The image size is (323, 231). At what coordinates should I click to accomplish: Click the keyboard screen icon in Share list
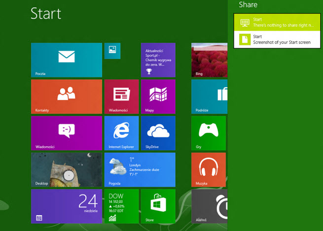coord(245,23)
